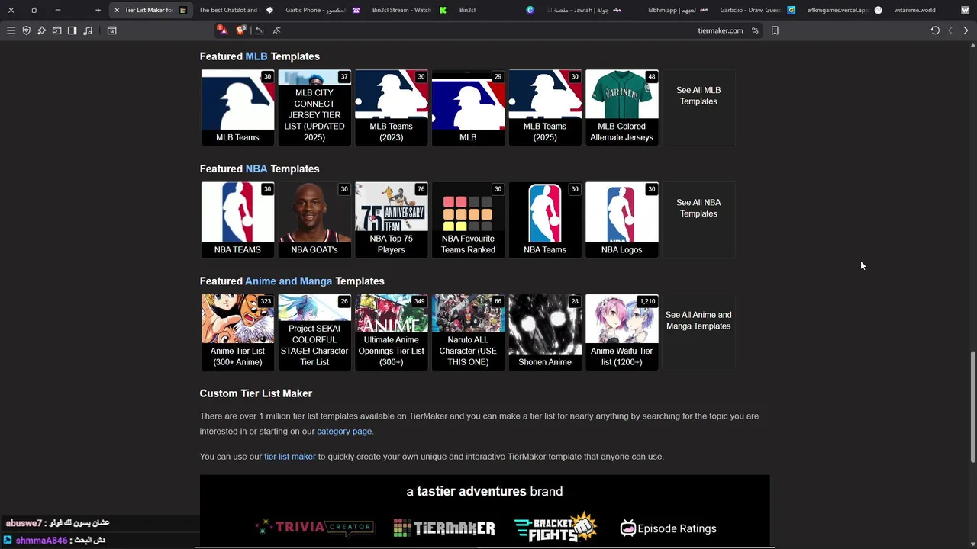Go forward using the right arrow icon

click(966, 30)
